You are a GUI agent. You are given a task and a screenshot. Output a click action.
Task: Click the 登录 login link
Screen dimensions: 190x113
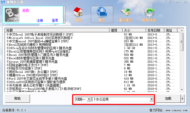[55, 20]
